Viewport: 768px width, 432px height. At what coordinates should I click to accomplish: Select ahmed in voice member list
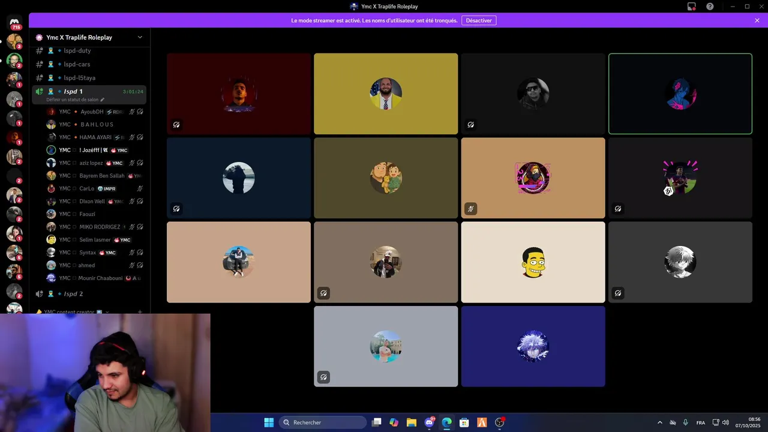click(x=95, y=265)
